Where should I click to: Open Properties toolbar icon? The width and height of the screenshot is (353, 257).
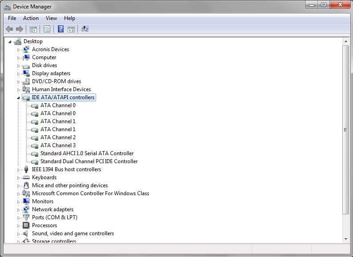47,29
